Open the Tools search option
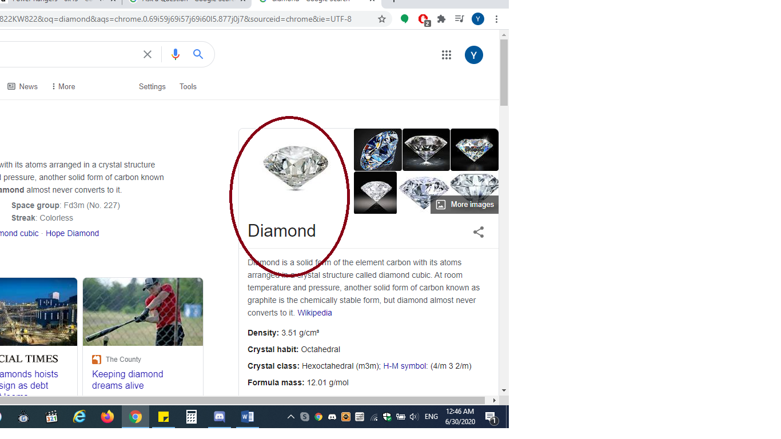 [188, 86]
